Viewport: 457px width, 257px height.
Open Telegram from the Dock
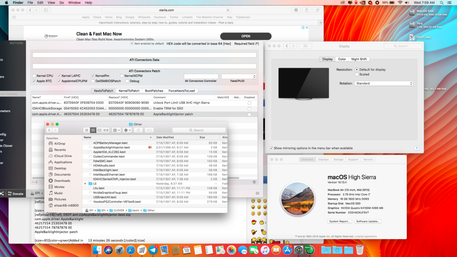[x=153, y=250]
